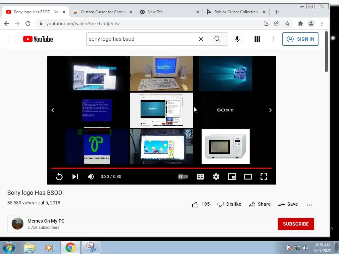Open Chrome profile avatar
Viewport: 339px width, 254px height.
(311, 23)
